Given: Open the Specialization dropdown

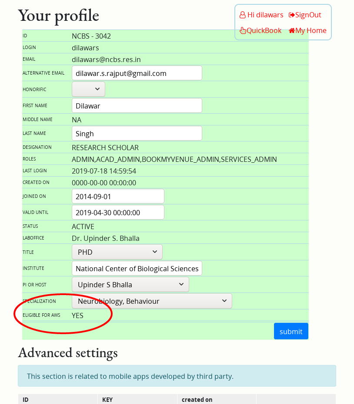Looking at the screenshot, I should 152,301.
